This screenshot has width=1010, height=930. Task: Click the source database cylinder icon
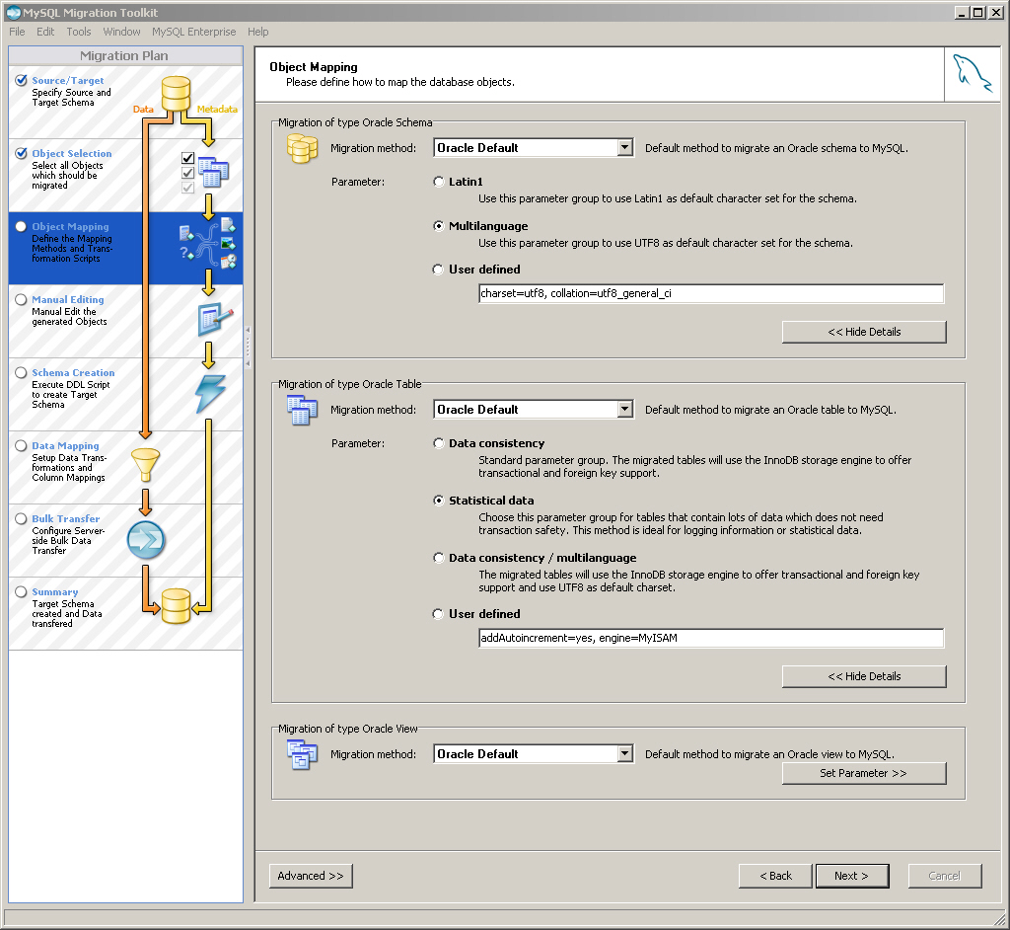click(176, 94)
